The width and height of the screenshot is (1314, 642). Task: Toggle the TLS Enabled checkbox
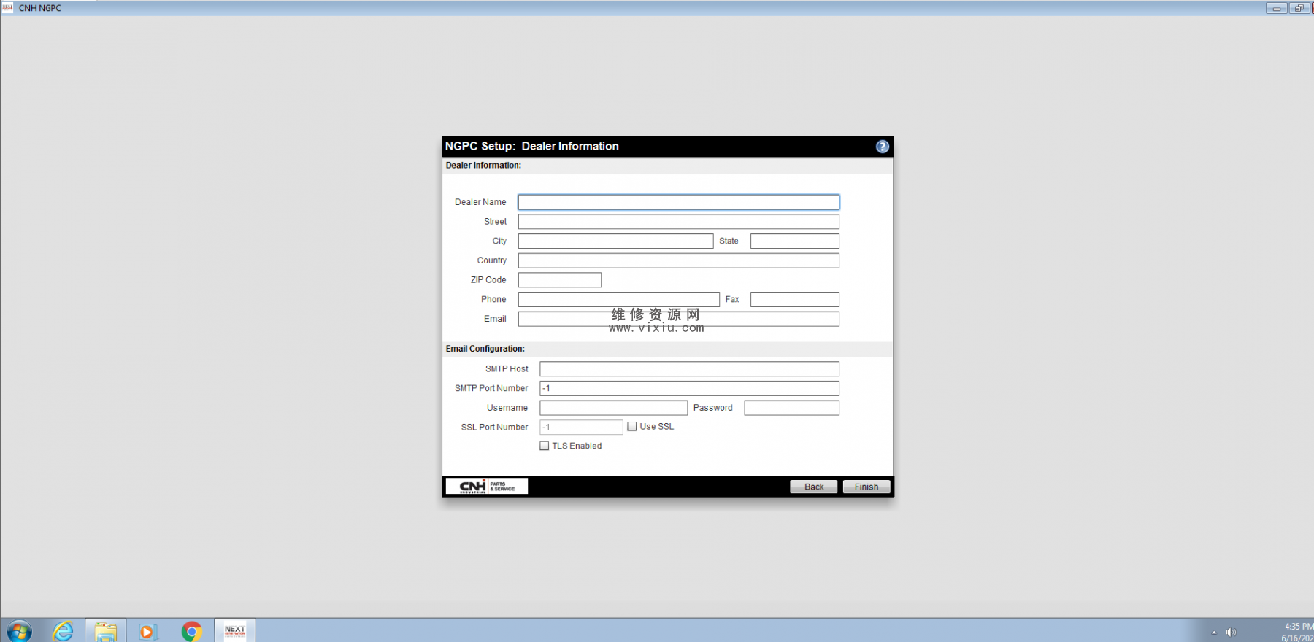[x=545, y=446]
